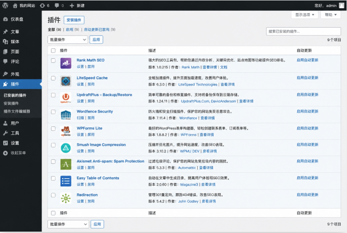The height and width of the screenshot is (233, 347).
Task: Open 安装插件 submenu item in sidebar
Action: point(11,103)
